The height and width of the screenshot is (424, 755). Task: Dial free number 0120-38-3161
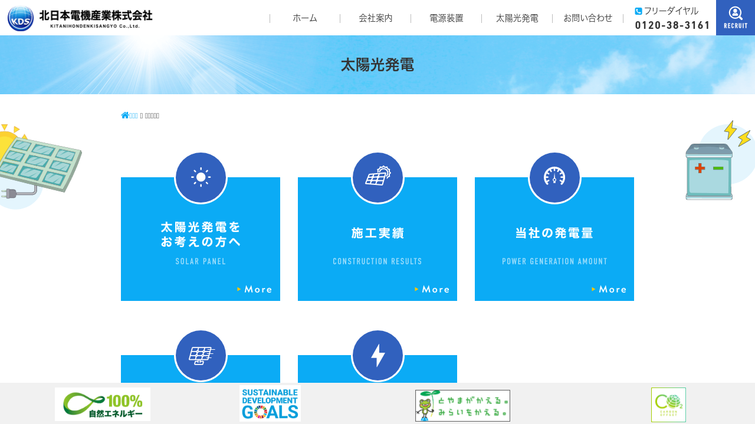coord(672,25)
